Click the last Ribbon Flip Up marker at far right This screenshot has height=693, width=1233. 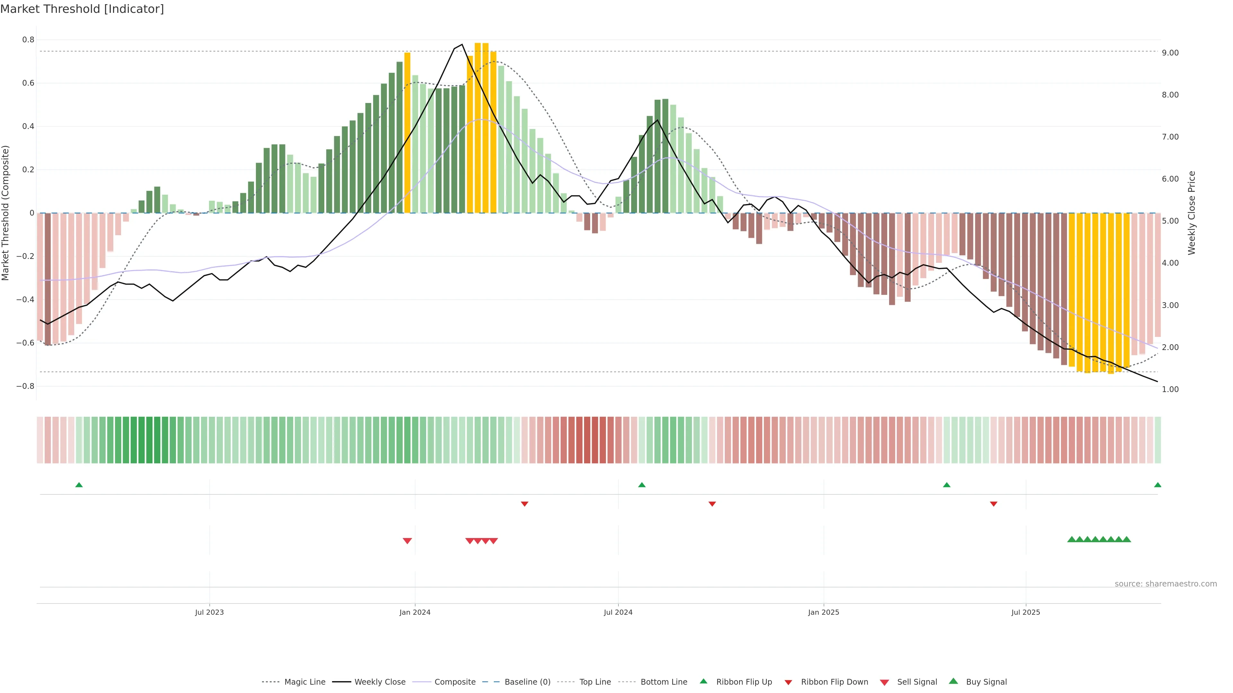tap(1157, 485)
